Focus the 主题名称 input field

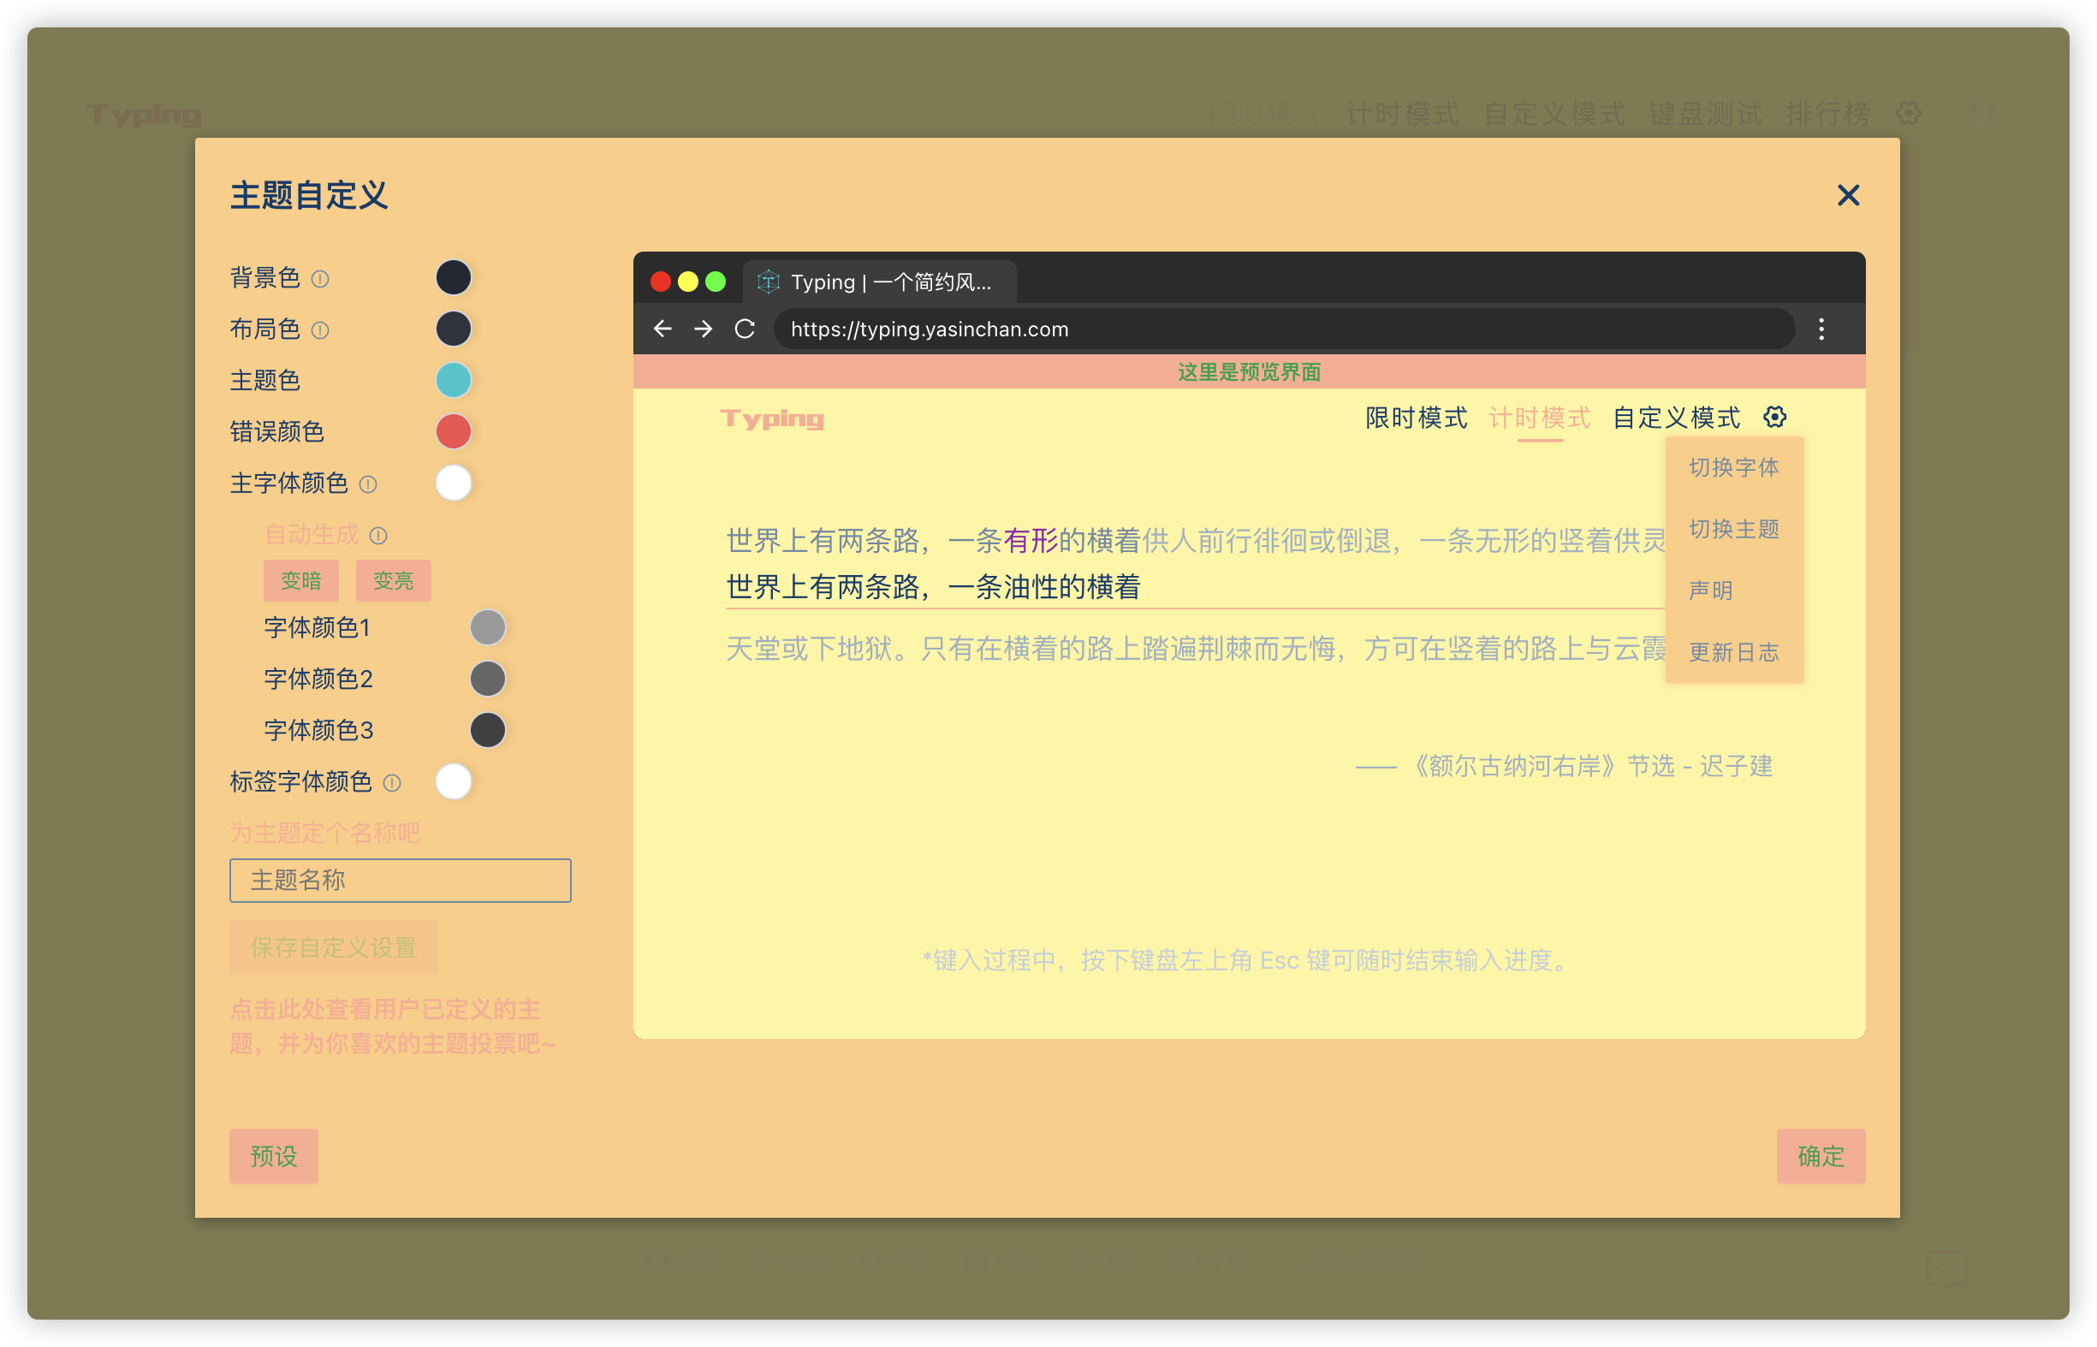[400, 880]
